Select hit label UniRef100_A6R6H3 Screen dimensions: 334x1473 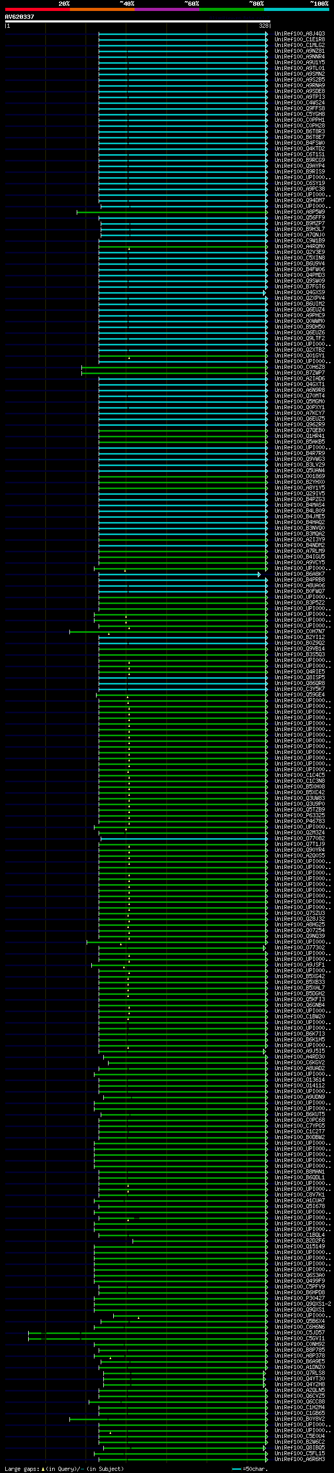point(299,1459)
